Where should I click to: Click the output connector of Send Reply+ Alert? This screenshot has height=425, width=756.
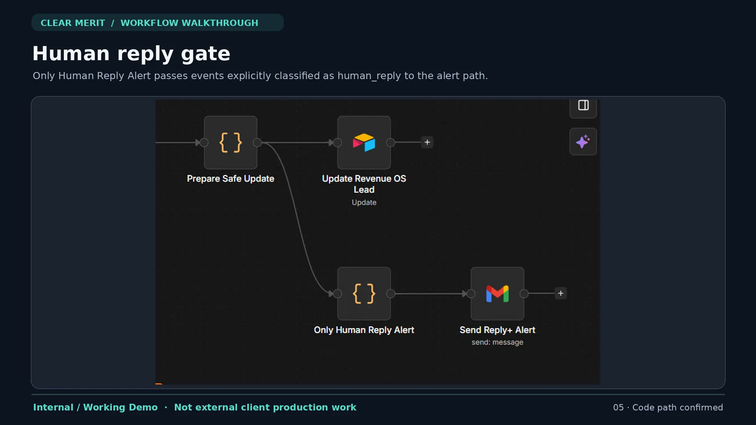pyautogui.click(x=524, y=294)
